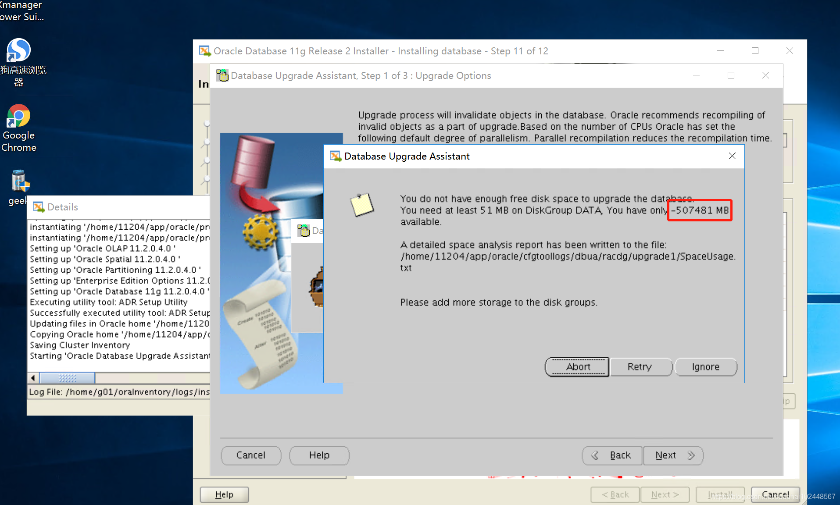Image resolution: width=840 pixels, height=505 pixels.
Task: Click the "Setting up 'Oracle Database 11g 11.2.0.4.0'" line
Action: [x=119, y=292]
